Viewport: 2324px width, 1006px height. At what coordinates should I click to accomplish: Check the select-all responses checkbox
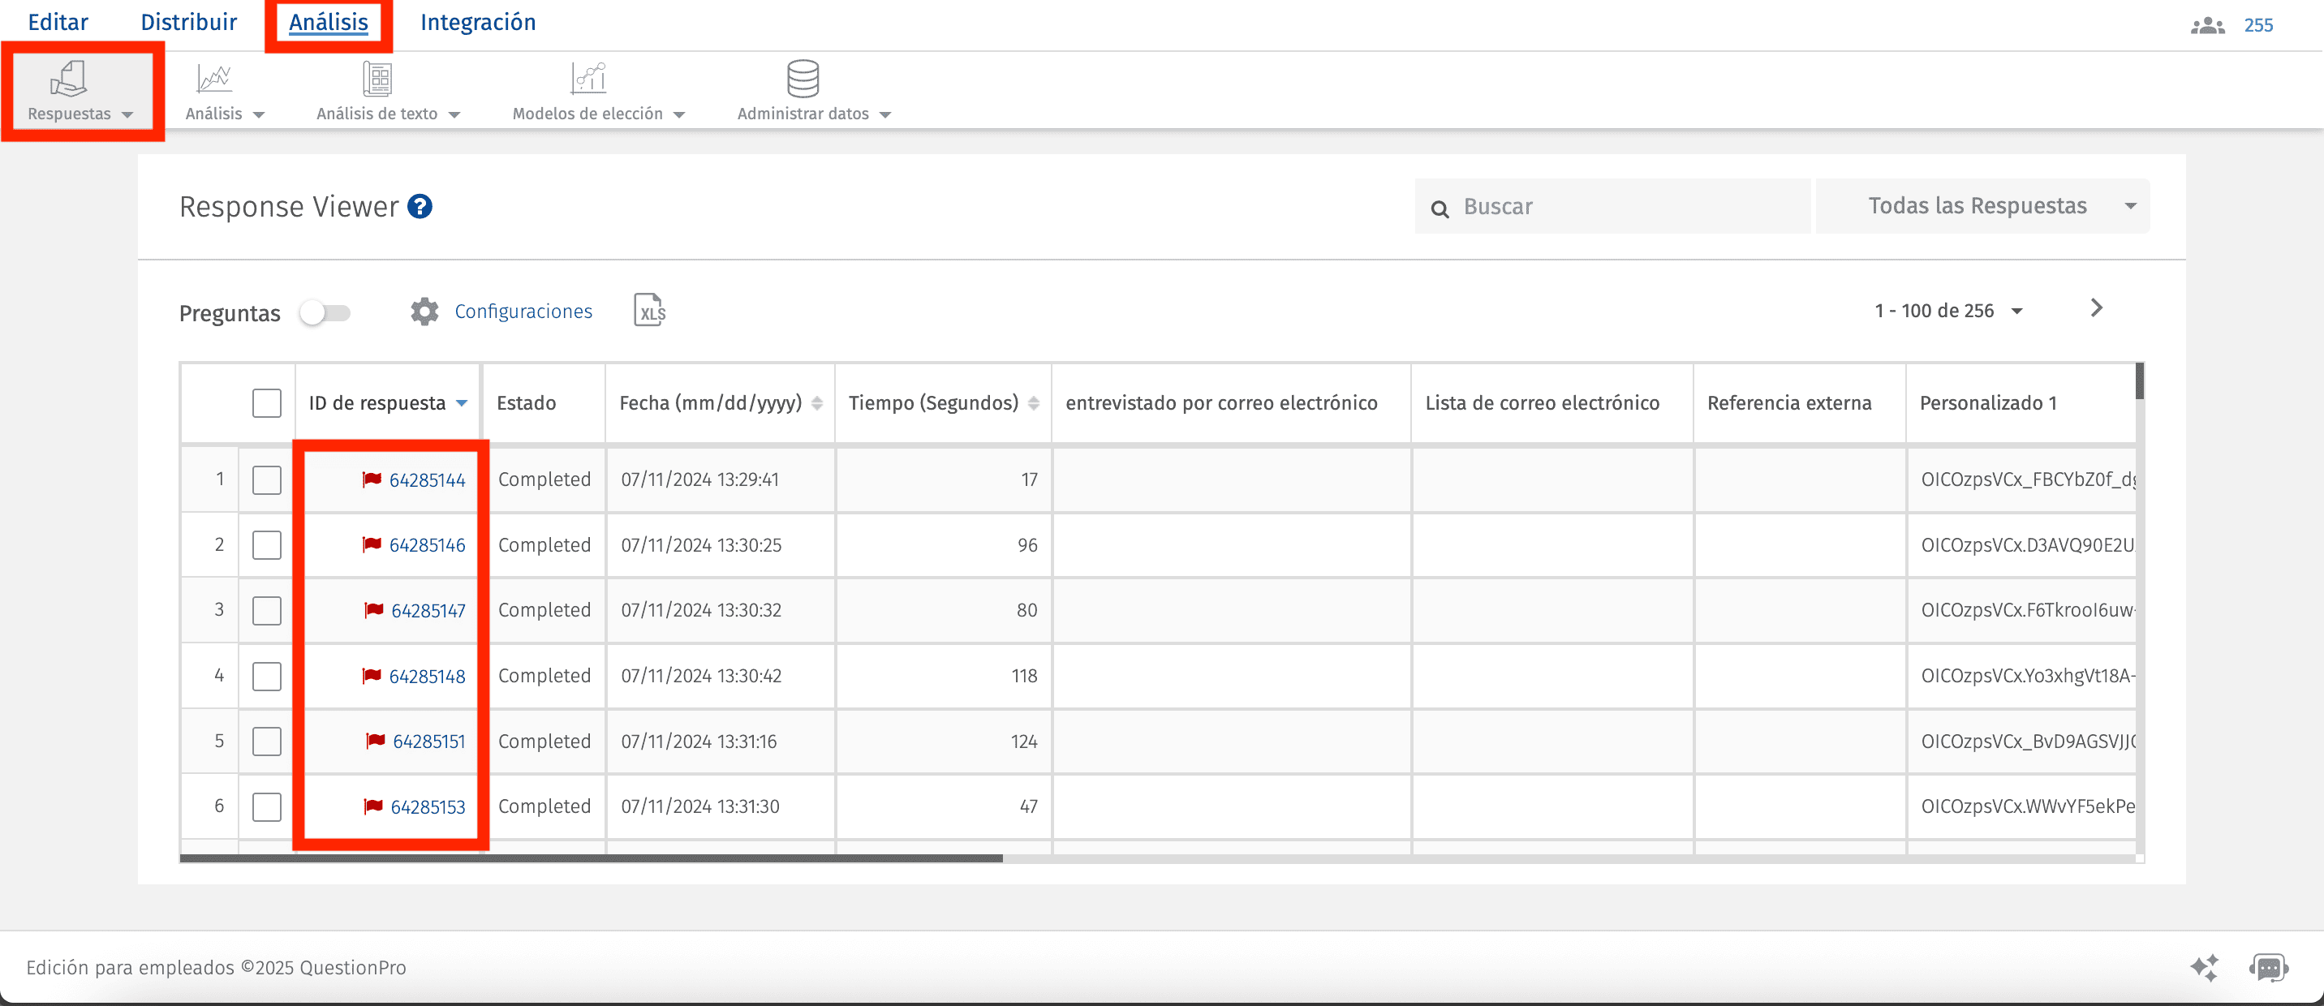267,403
